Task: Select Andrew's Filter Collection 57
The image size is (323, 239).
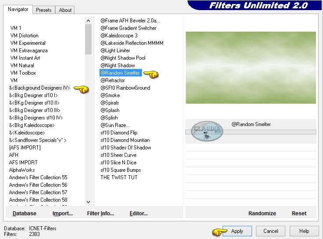Action: coord(38,192)
